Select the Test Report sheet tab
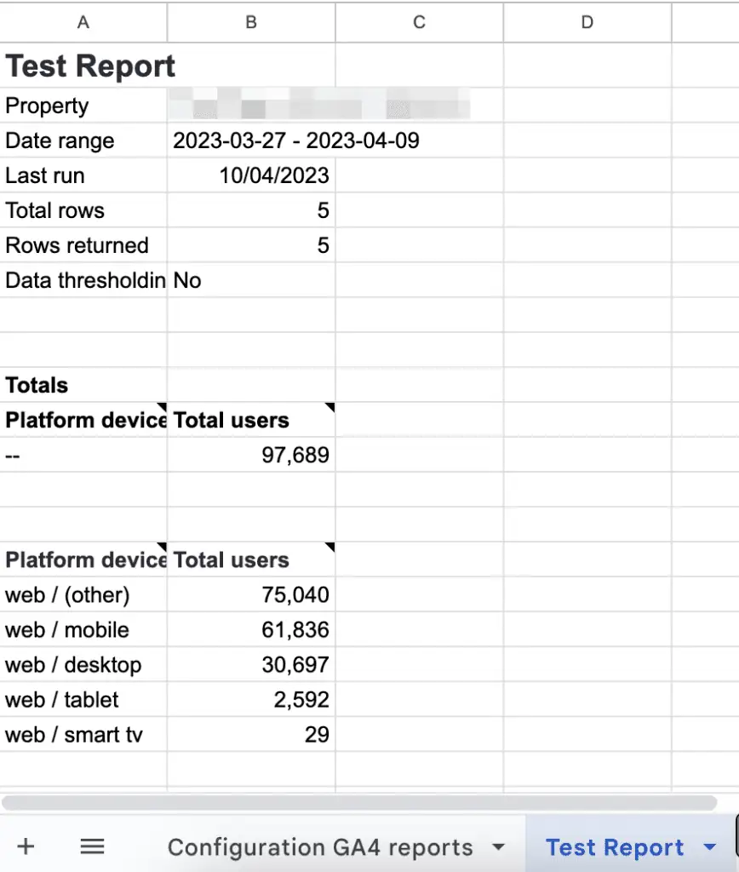 pos(615,846)
